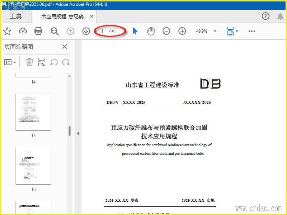Go to previous page arrow
The height and width of the screenshot is (215, 287).
click(x=70, y=31)
